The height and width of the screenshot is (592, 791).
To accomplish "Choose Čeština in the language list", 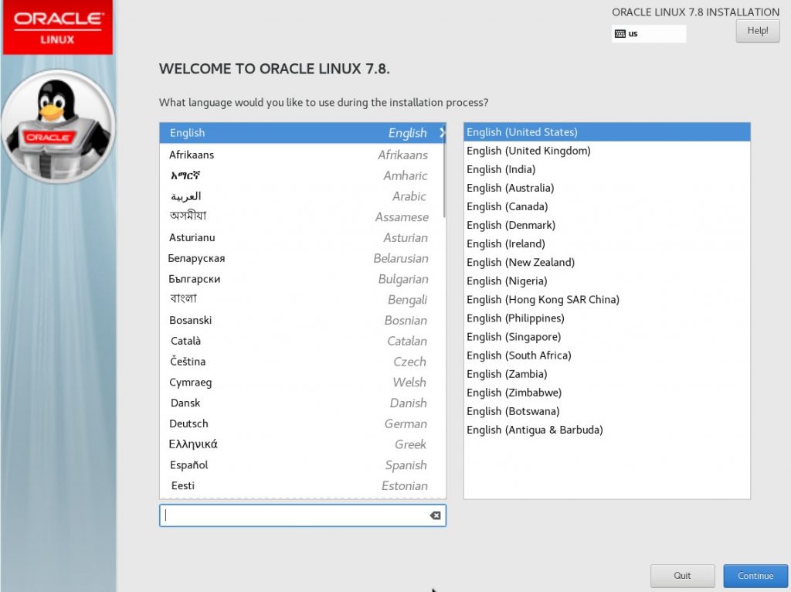I will pos(303,362).
